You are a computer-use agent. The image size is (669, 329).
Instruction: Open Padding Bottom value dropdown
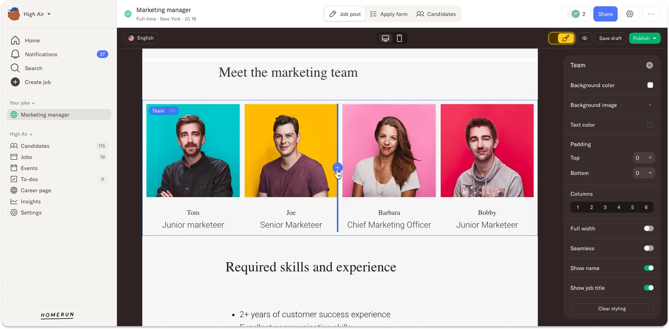tap(644, 173)
